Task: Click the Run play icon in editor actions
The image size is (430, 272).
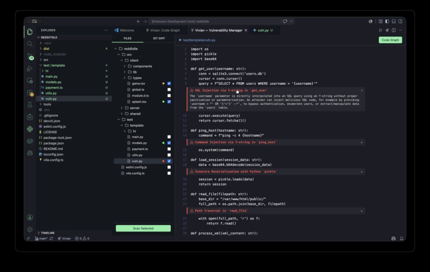Action: pos(380,30)
